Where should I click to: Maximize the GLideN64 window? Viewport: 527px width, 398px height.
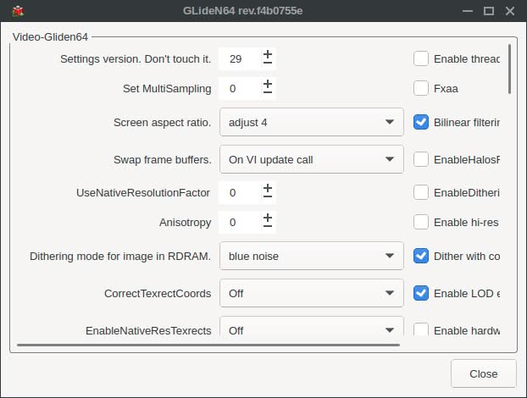click(x=489, y=11)
